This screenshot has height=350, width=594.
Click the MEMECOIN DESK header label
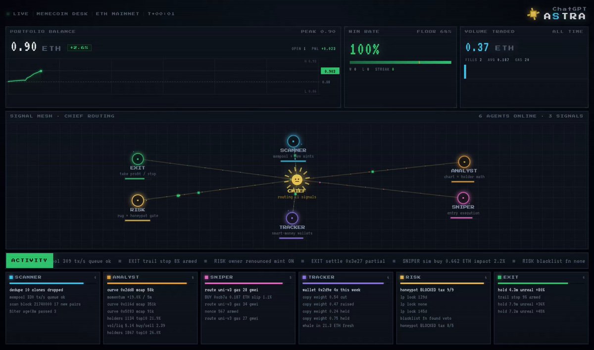(x=62, y=13)
